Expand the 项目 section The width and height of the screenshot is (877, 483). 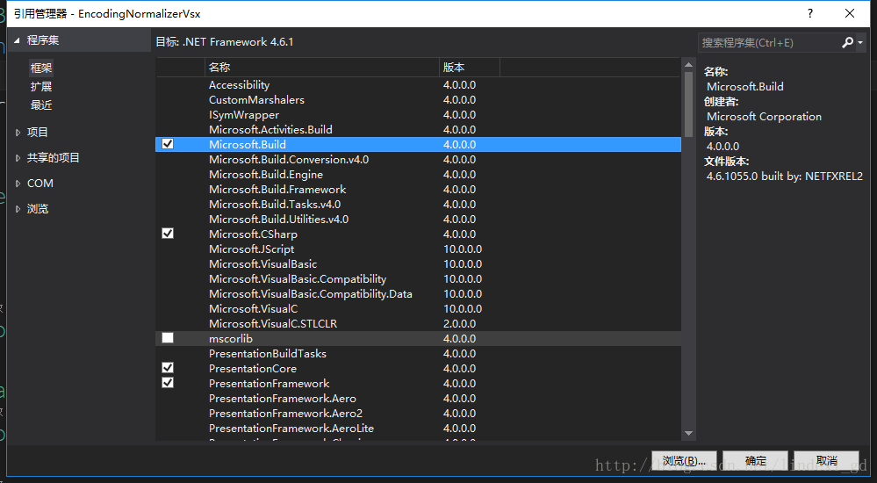(18, 133)
